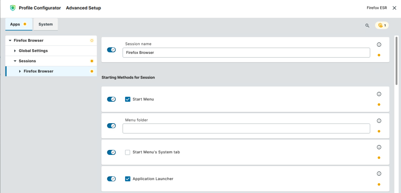
Task: Select the top Firefox Browser tree node
Action: (x=51, y=40)
